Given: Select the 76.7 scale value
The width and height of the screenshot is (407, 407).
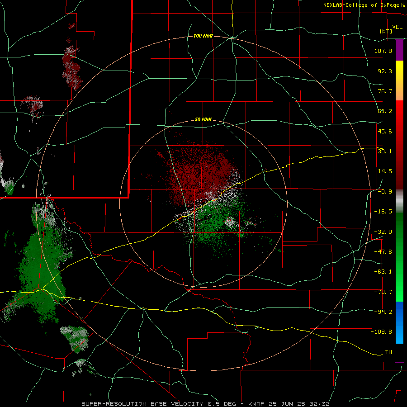Looking at the screenshot, I should point(385,91).
